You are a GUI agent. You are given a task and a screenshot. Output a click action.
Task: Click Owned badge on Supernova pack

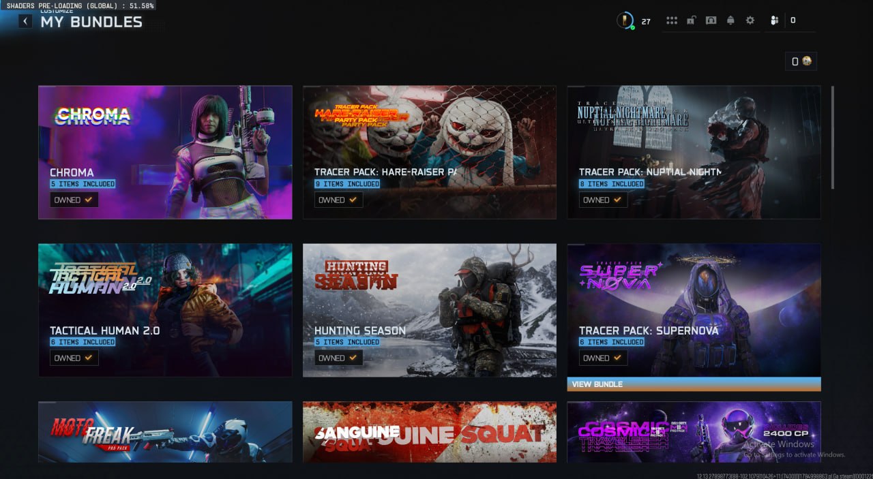(603, 358)
